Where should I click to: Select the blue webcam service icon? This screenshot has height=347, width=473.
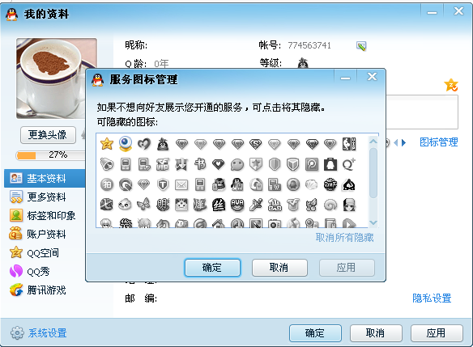pos(126,144)
